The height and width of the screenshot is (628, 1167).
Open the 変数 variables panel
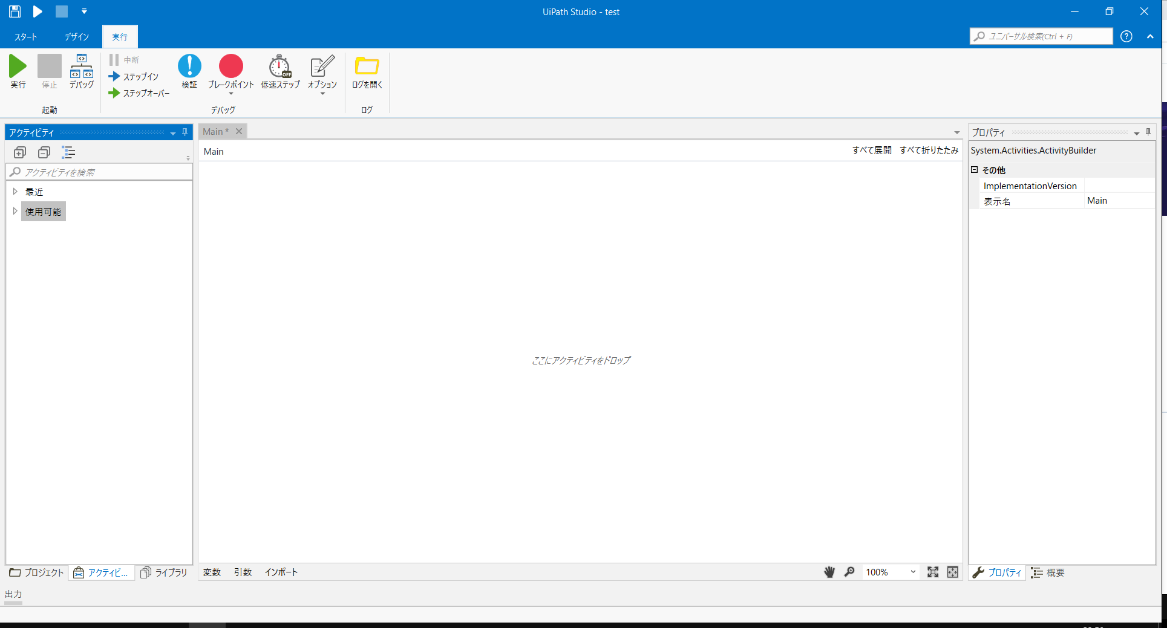[212, 572]
